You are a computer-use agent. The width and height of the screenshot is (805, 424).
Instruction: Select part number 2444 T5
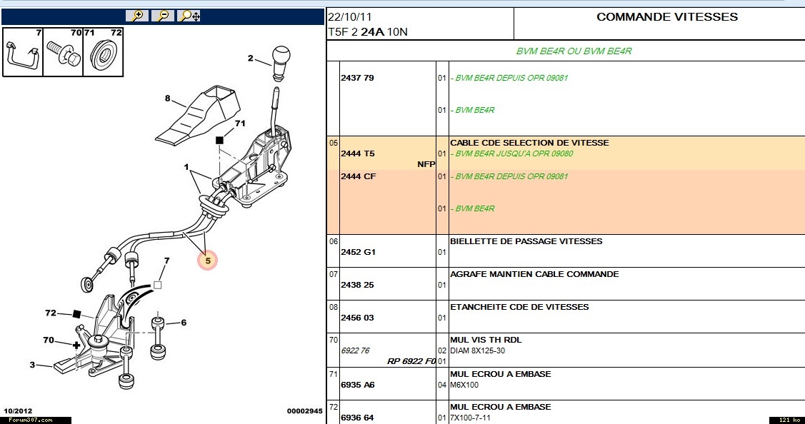(357, 153)
